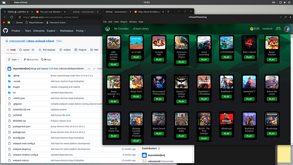293x165 pixels.
Task: Click the YouTube bookmark icon
Action: tap(4, 22)
